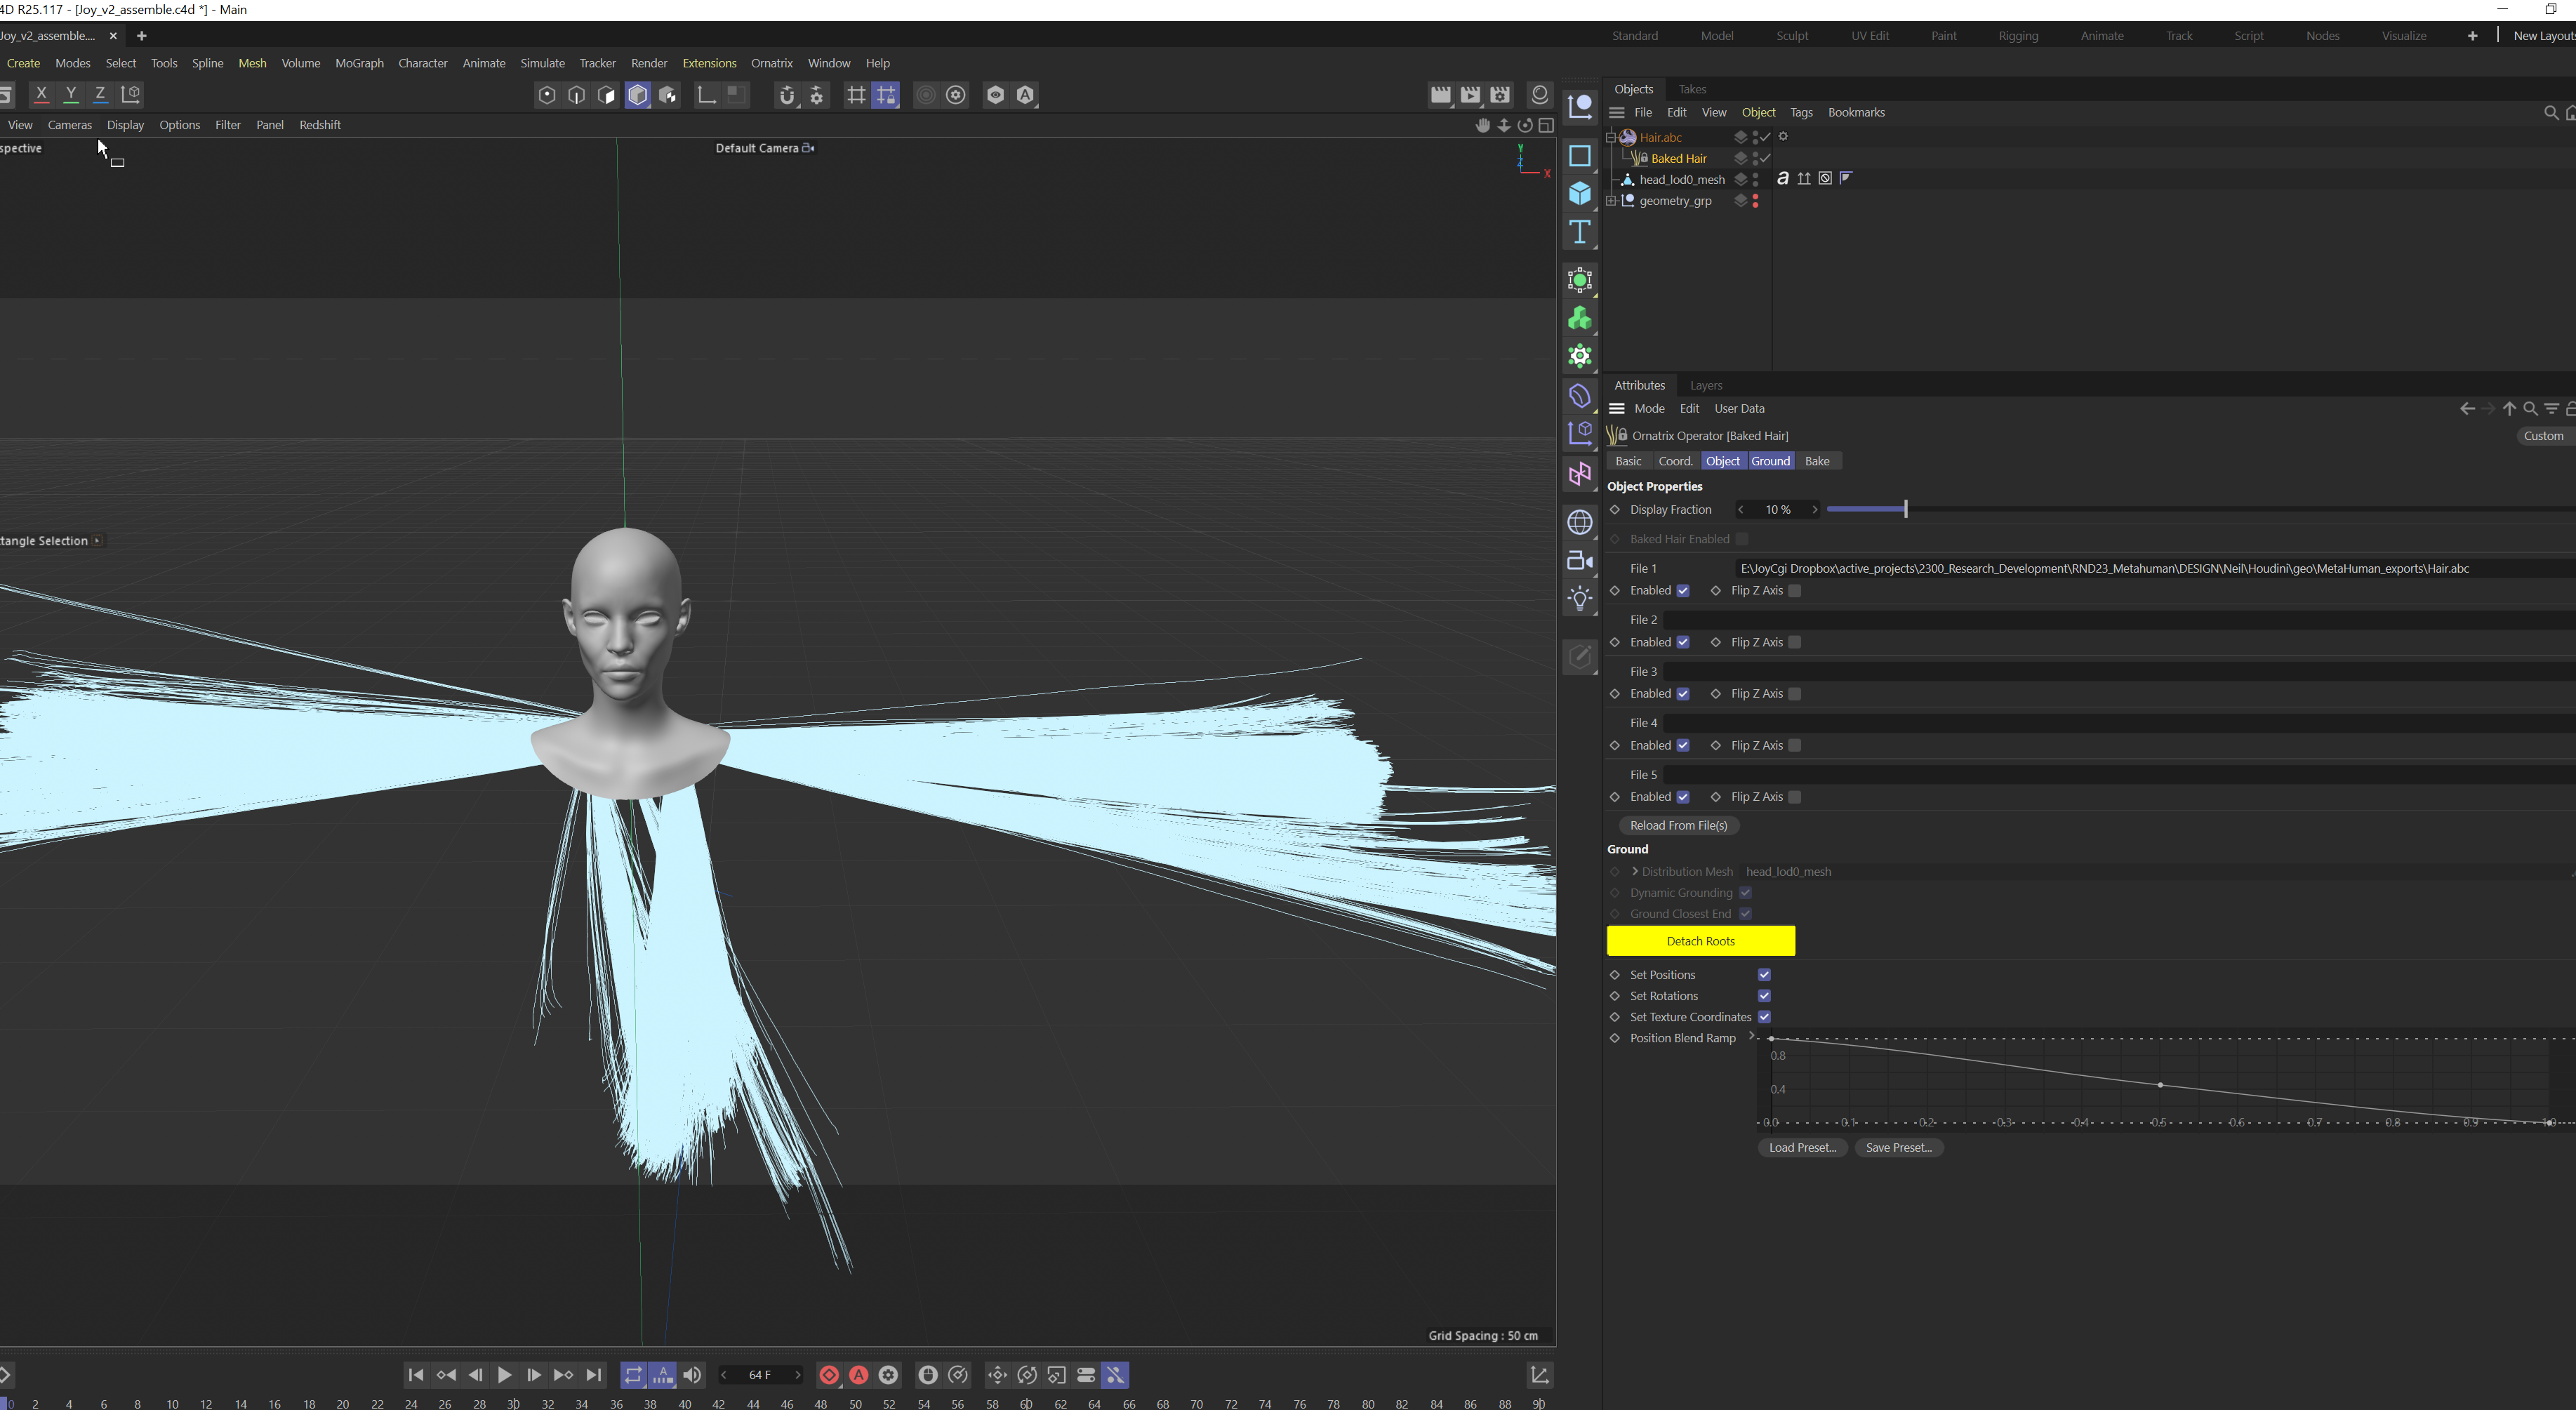Open the Light object icon
2576x1410 pixels.
pyautogui.click(x=1580, y=599)
